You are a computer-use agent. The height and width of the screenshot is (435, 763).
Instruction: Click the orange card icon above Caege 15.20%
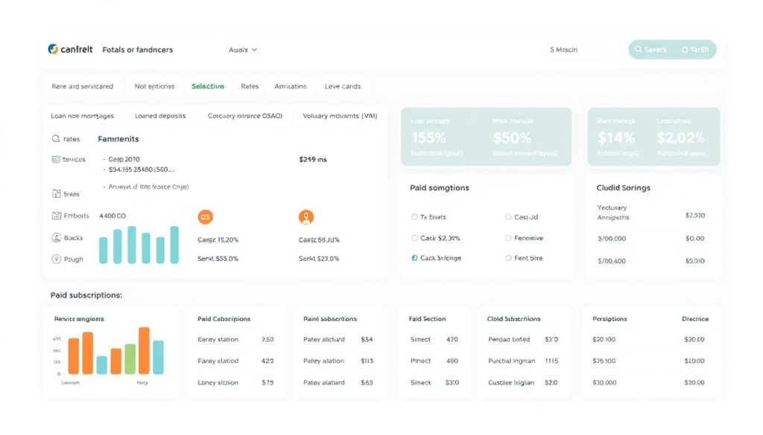[206, 217]
